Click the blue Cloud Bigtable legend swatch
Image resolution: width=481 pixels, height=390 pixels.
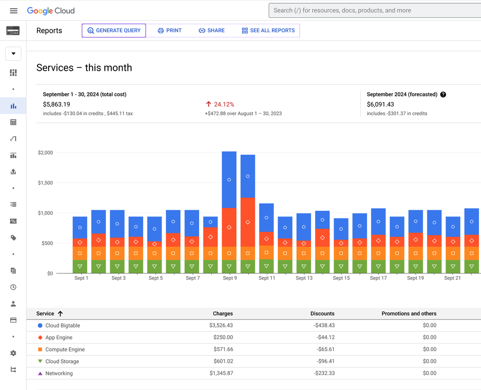(x=40, y=325)
